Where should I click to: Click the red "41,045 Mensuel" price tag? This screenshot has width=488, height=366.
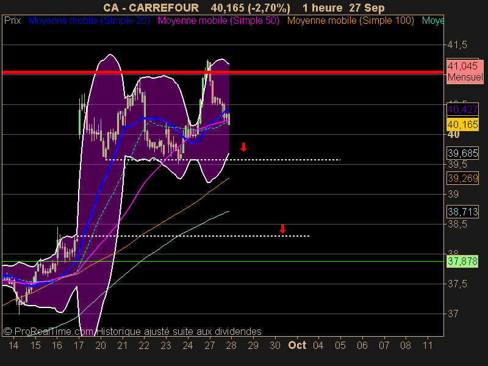pos(465,71)
